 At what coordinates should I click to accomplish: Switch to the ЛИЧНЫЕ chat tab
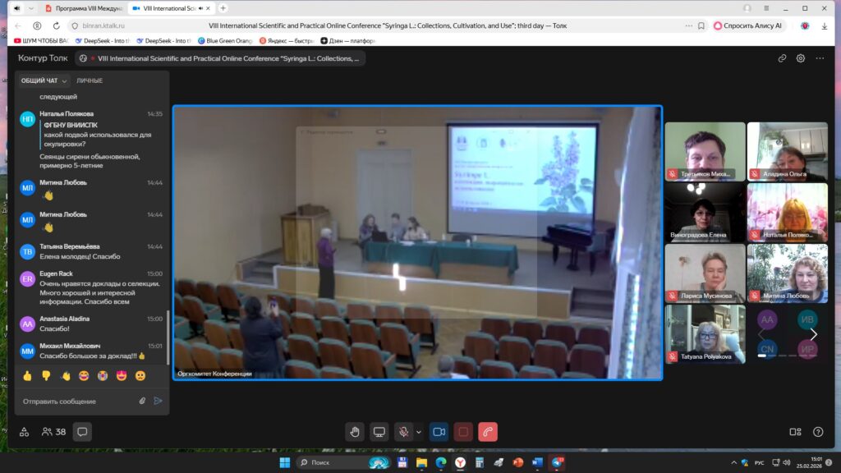click(x=90, y=80)
